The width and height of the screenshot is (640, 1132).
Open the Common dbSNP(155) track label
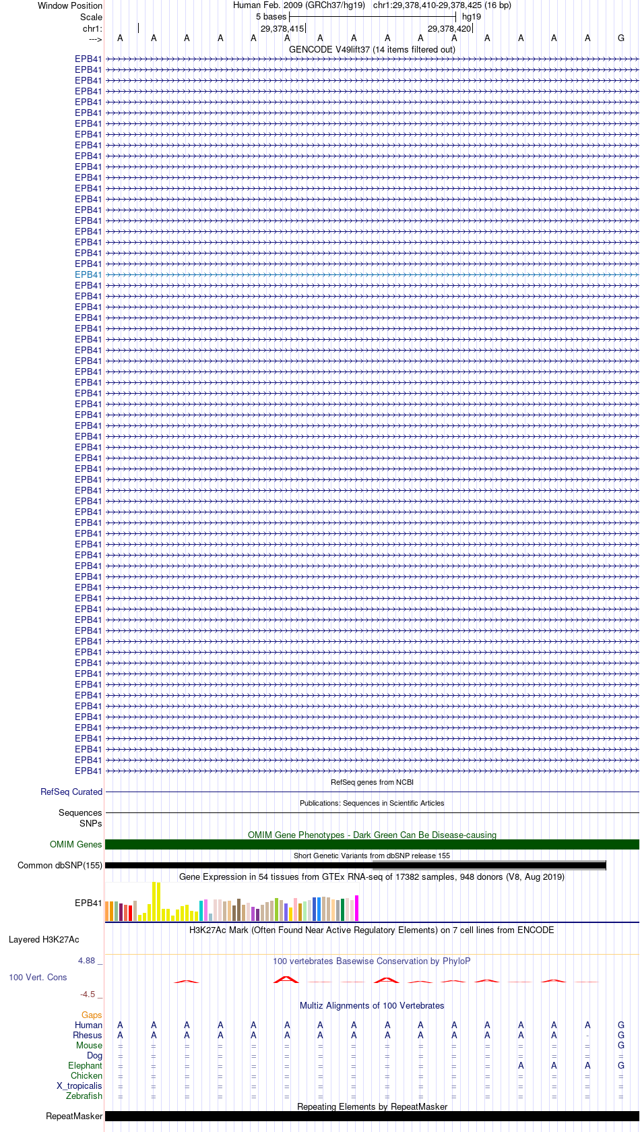point(60,865)
